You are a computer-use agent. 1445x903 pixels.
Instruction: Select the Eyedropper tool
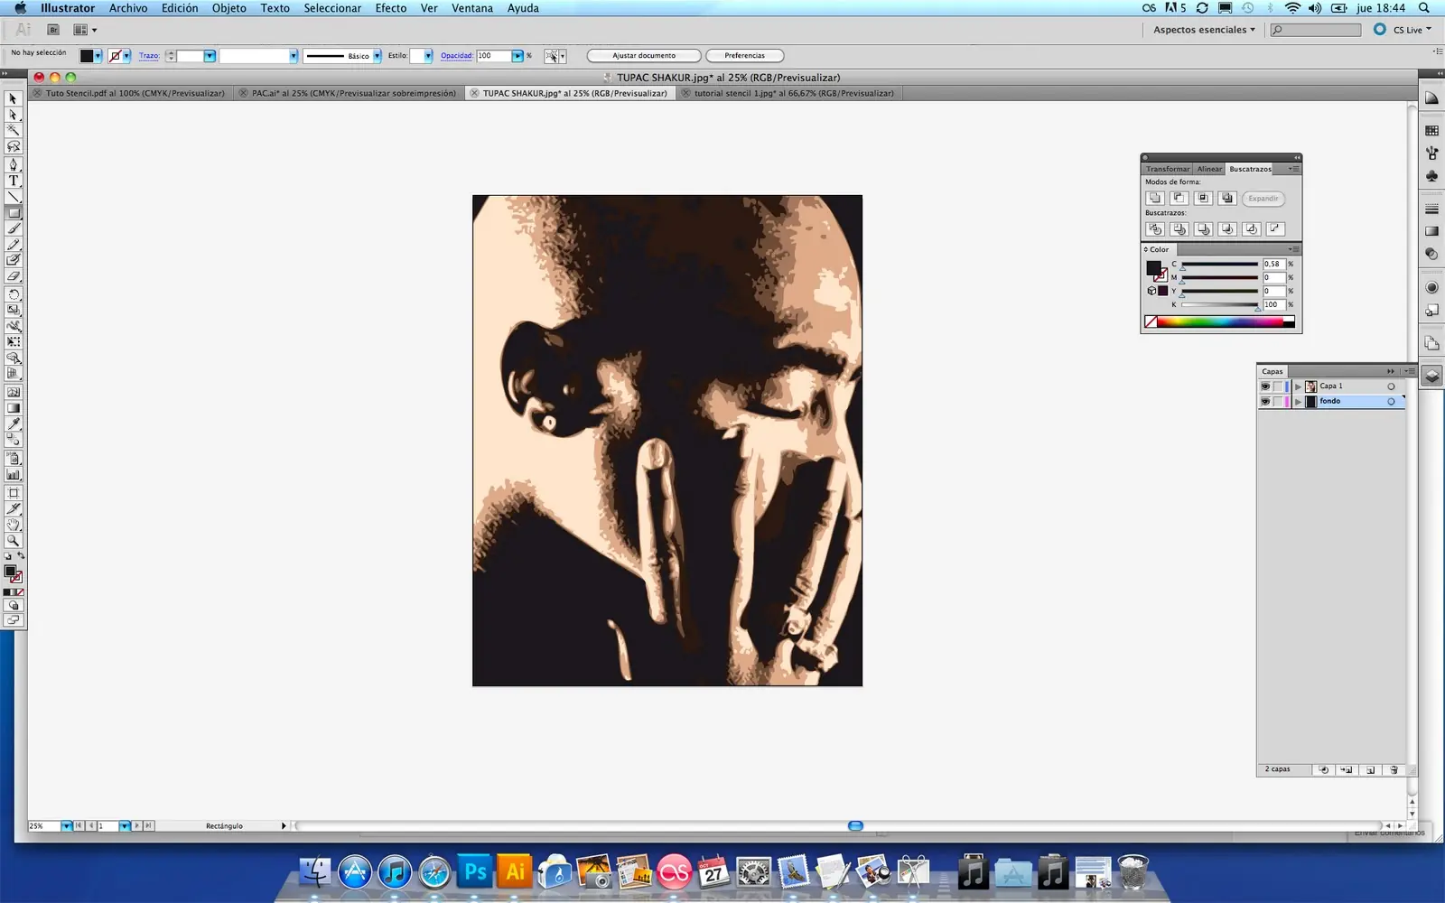coord(13,424)
